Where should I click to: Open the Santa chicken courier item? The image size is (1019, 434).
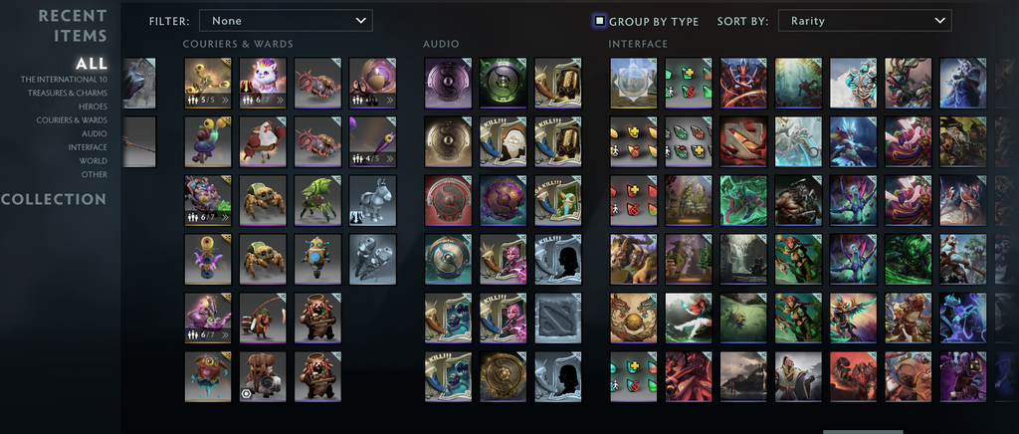coord(263,141)
